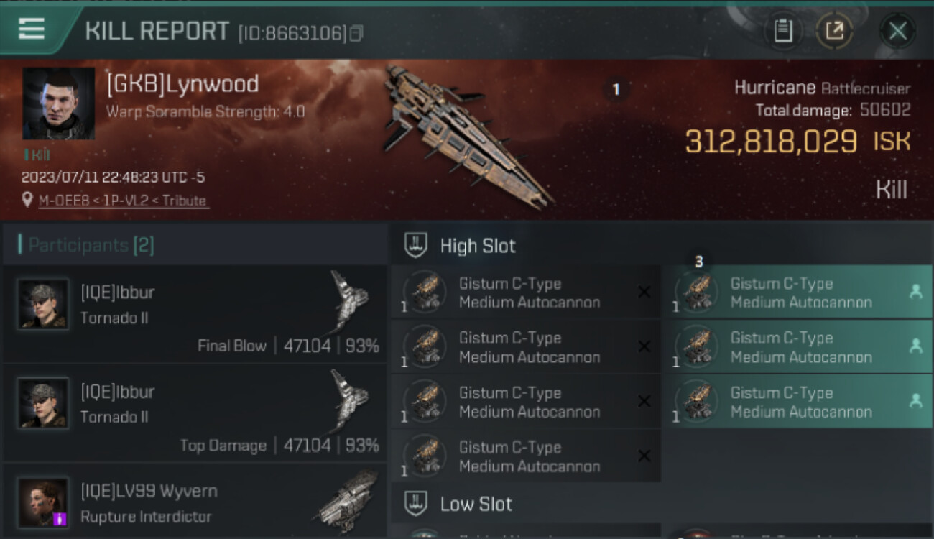This screenshot has width=934, height=539.
Task: View Lynwood's character portrait
Action: pyautogui.click(x=58, y=103)
